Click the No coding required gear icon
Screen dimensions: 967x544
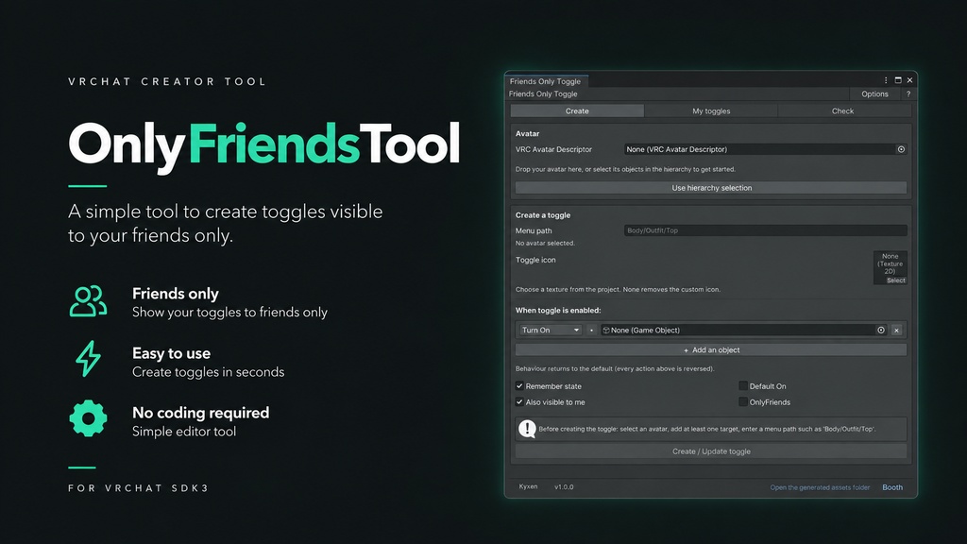point(88,418)
